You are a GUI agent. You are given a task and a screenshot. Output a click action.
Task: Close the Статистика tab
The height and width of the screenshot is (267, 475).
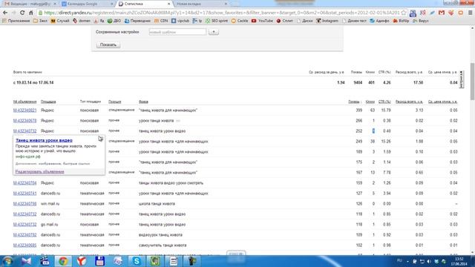click(x=168, y=4)
